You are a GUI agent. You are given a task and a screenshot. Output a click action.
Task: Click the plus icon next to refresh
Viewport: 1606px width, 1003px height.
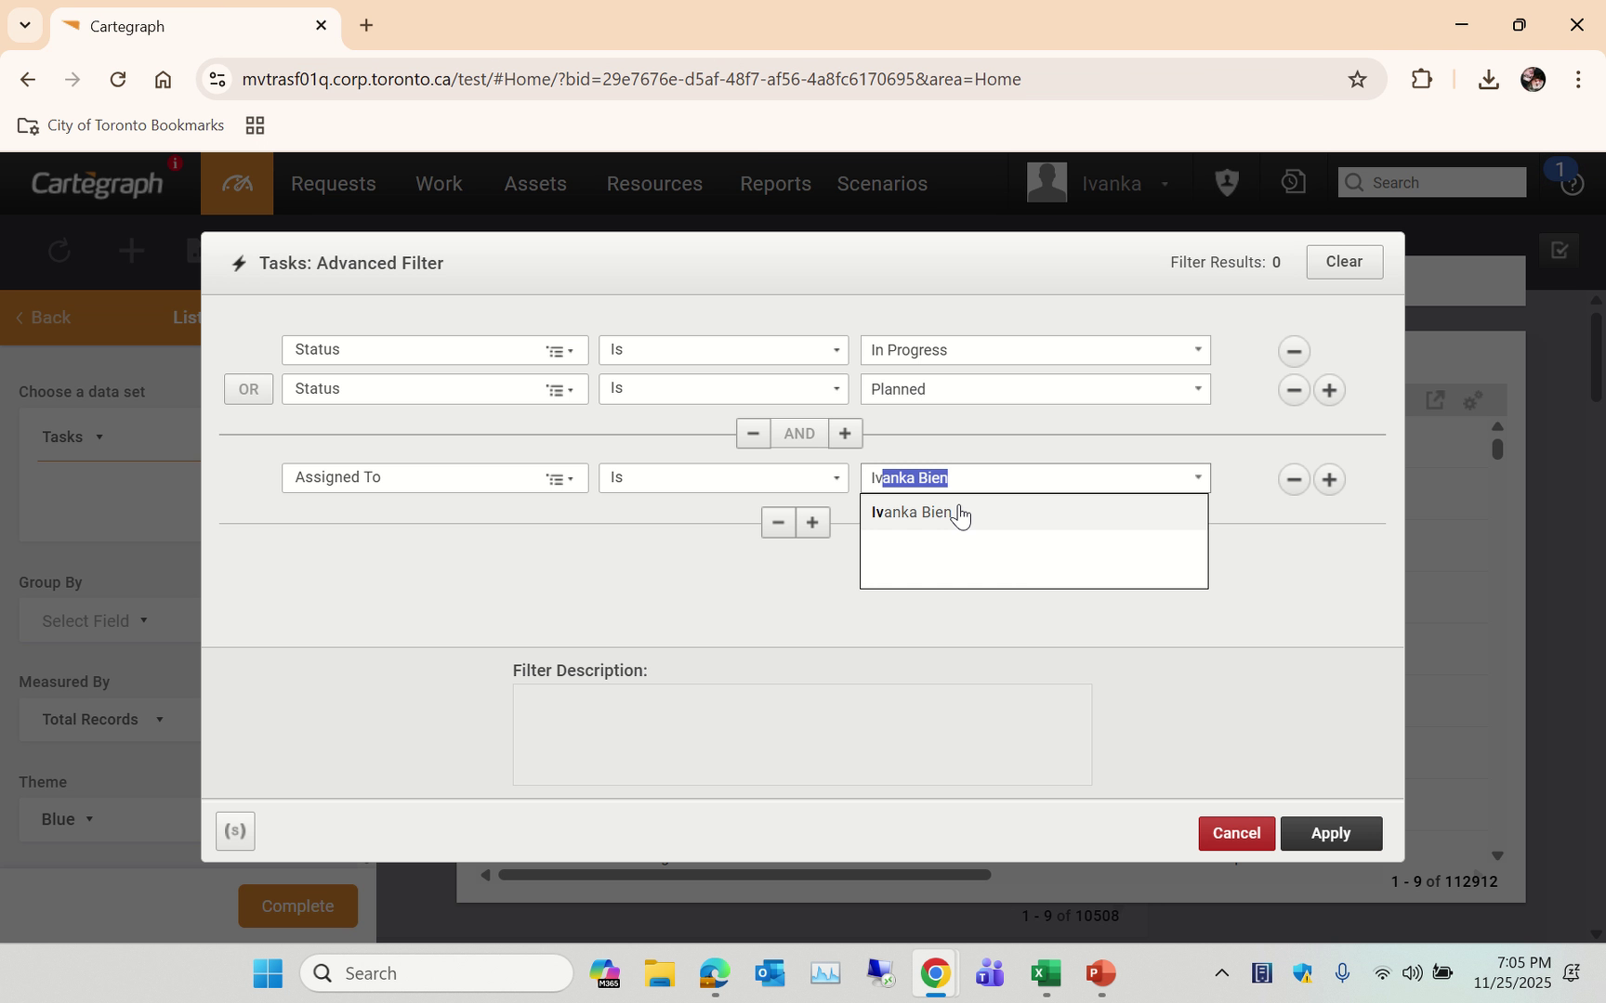[x=131, y=250]
